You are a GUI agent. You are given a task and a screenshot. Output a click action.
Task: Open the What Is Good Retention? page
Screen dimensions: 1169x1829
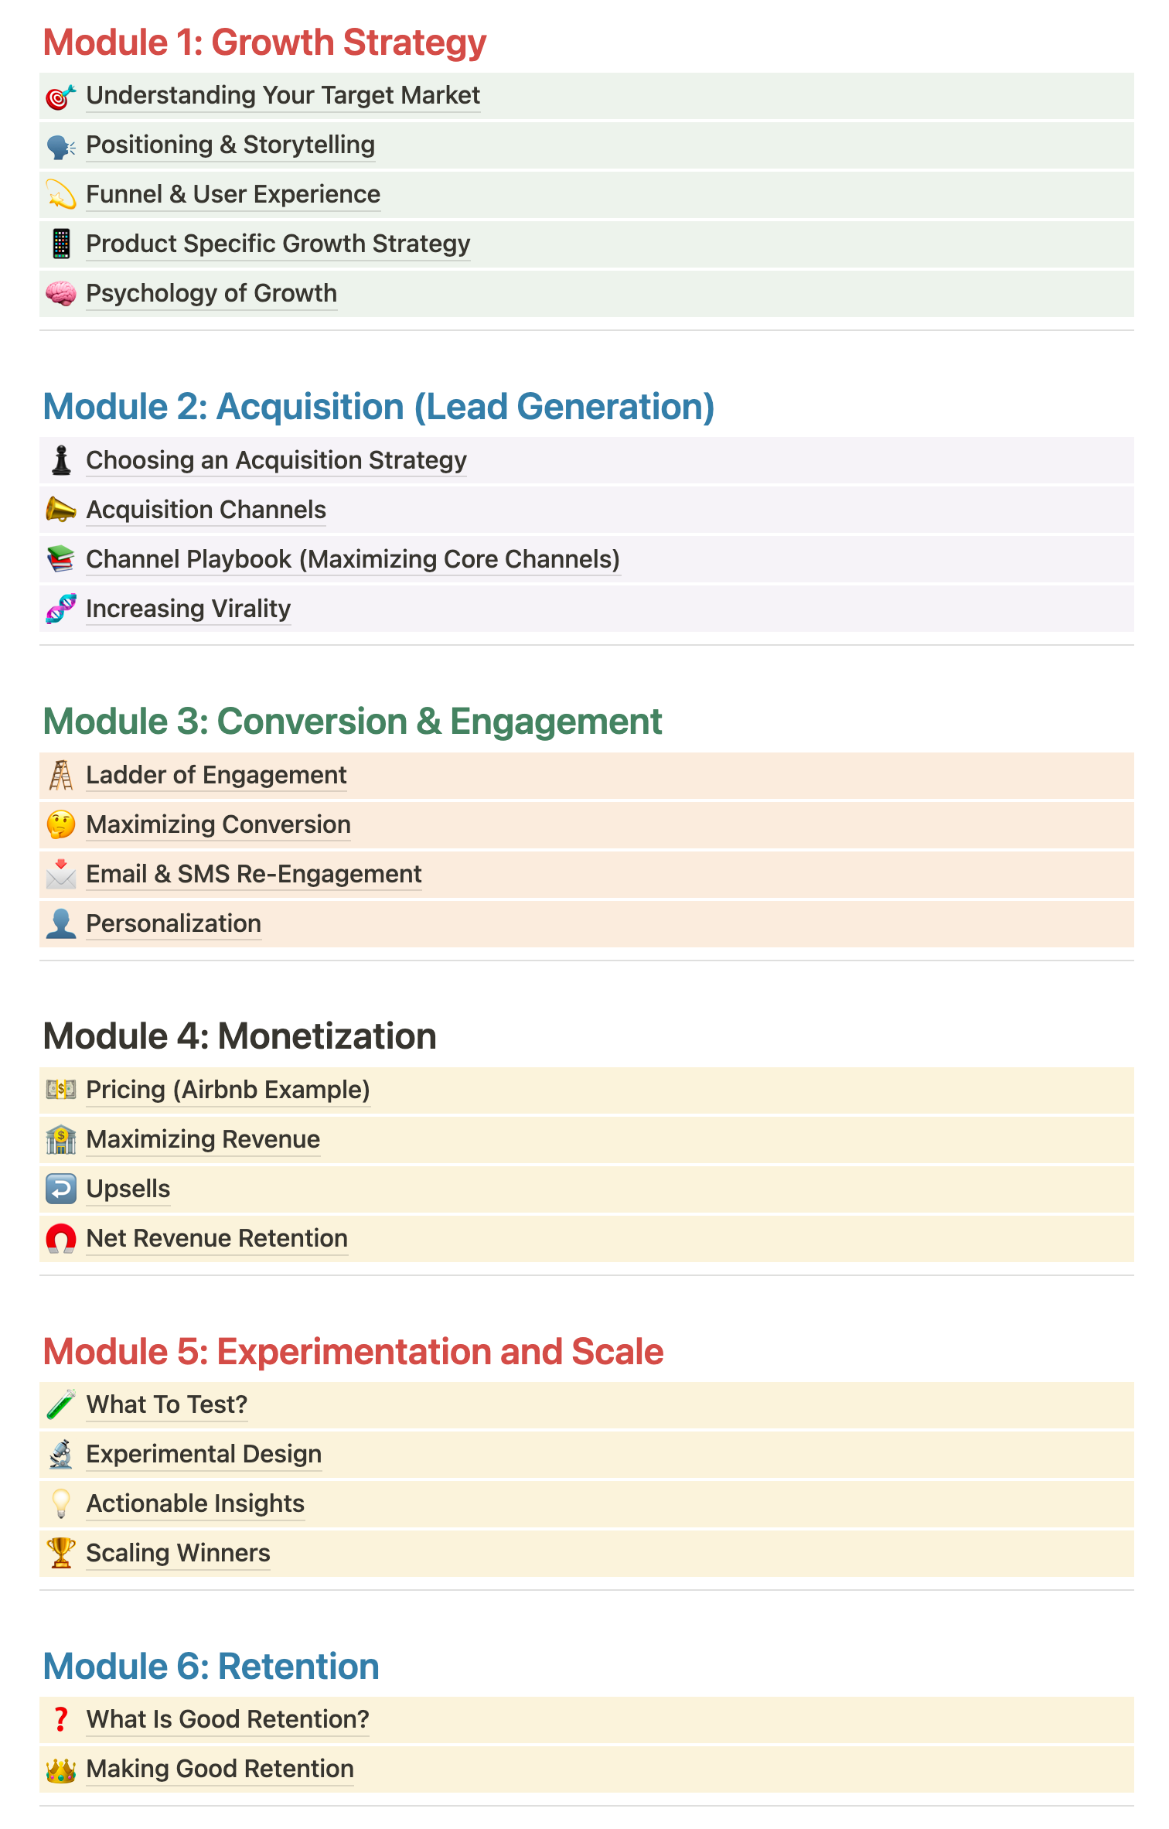point(227,1719)
